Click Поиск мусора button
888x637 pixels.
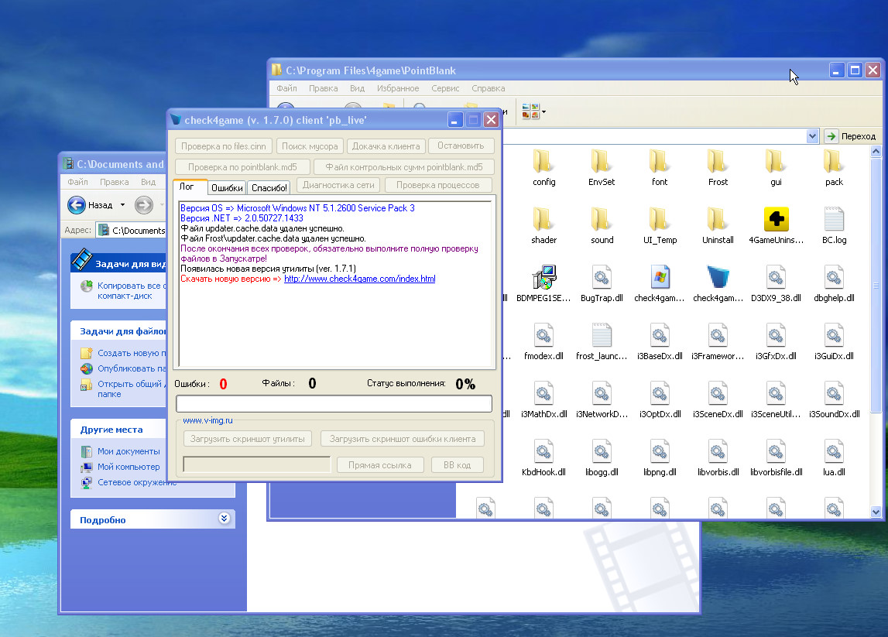pyautogui.click(x=309, y=146)
